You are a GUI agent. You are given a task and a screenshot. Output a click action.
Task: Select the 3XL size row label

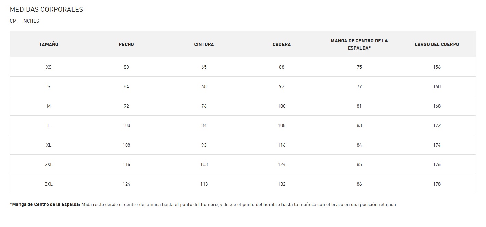pos(49,184)
